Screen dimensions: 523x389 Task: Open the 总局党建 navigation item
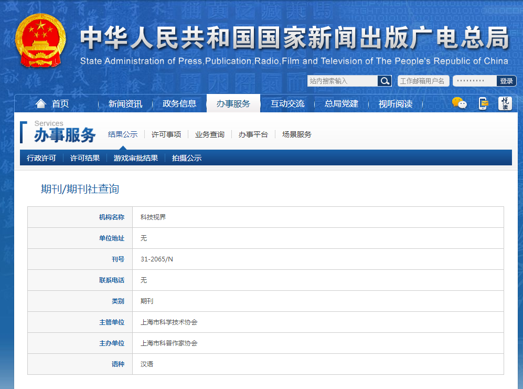point(341,104)
